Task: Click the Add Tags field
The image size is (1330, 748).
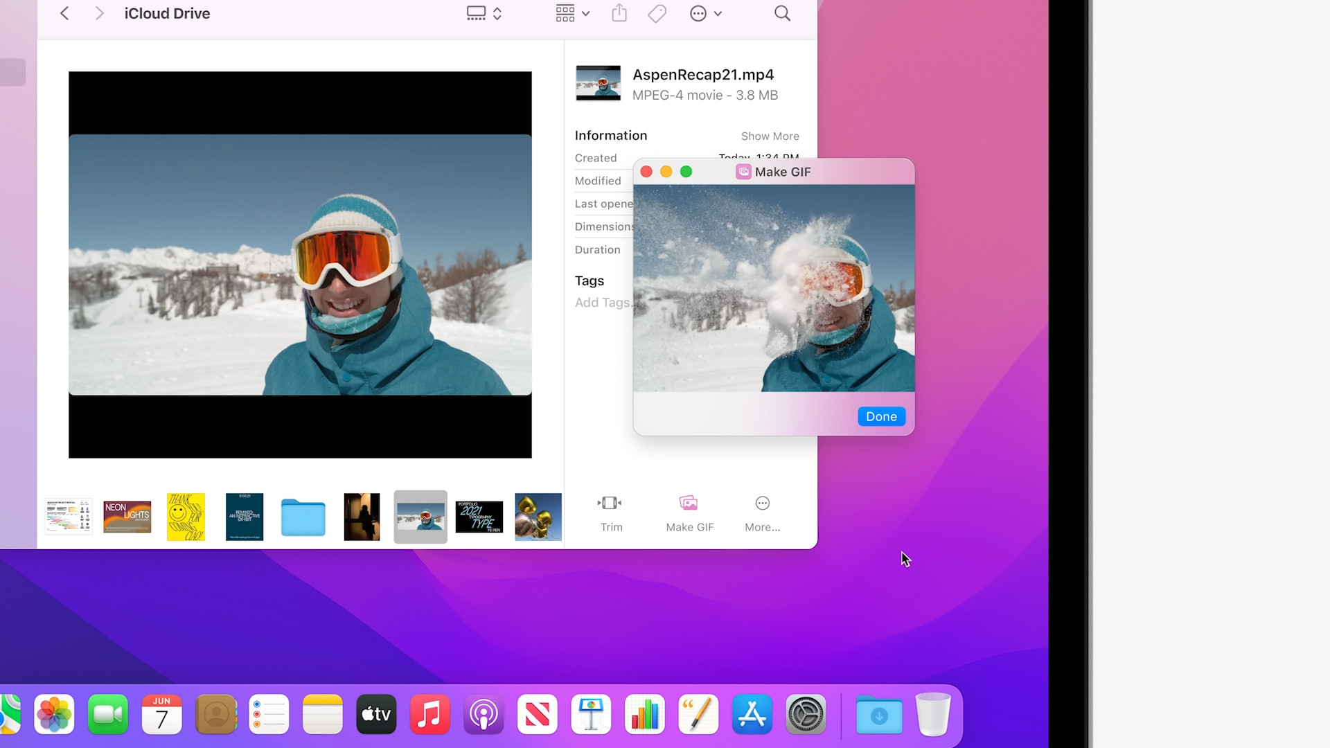Action: [602, 303]
